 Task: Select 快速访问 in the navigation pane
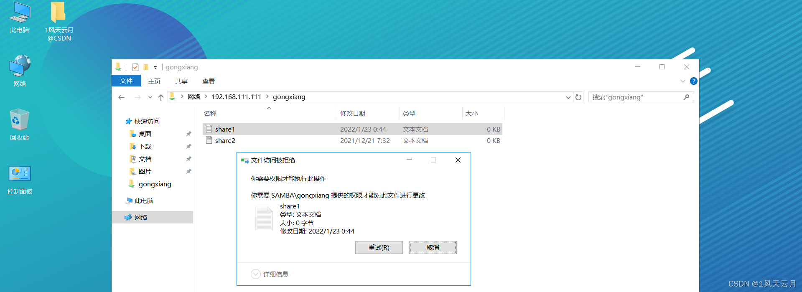coord(143,122)
